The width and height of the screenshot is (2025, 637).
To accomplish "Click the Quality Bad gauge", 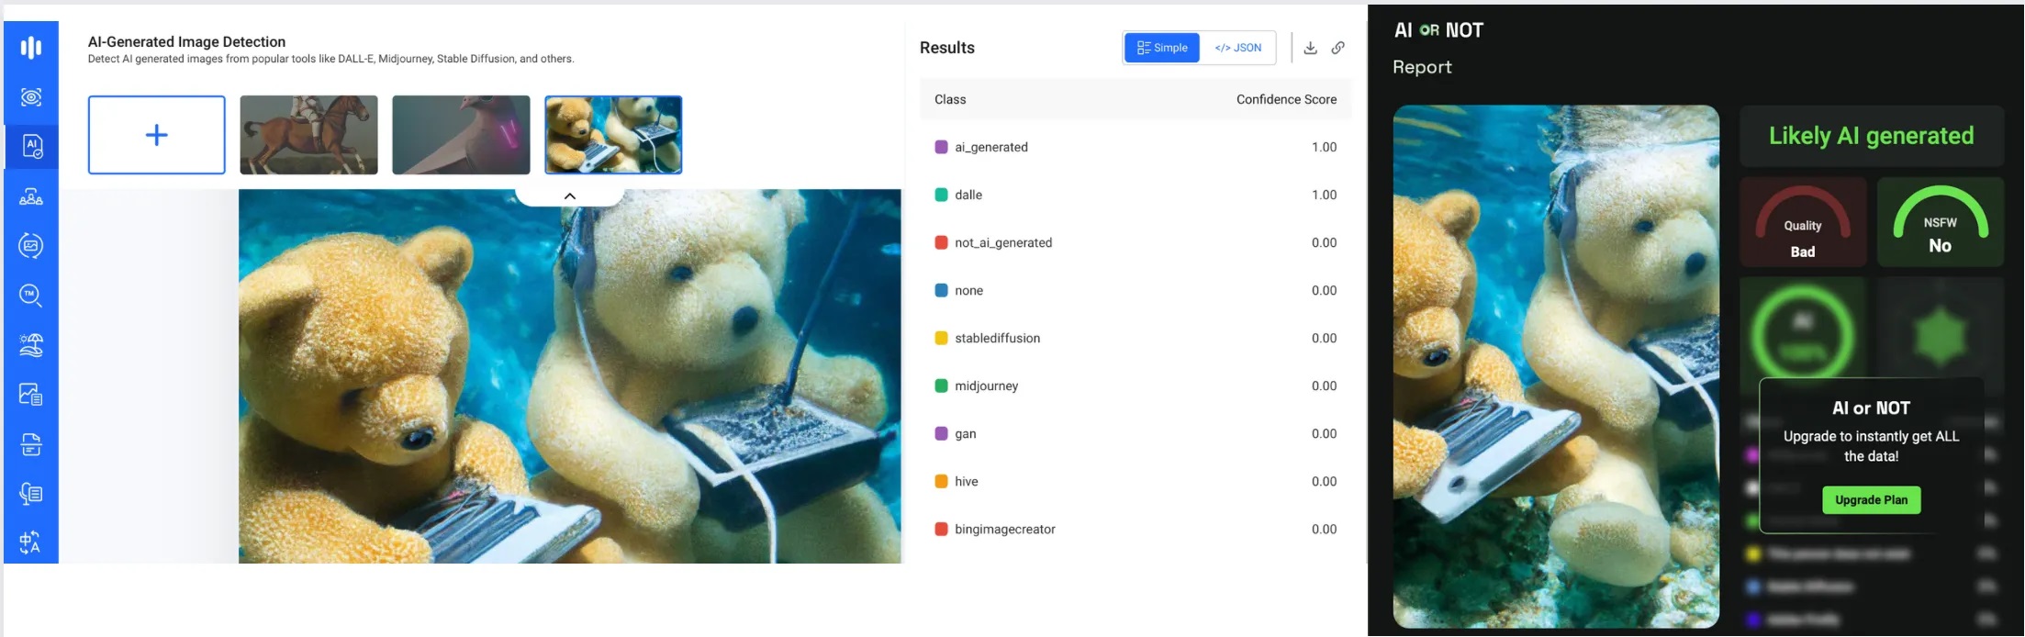I will click(x=1803, y=223).
